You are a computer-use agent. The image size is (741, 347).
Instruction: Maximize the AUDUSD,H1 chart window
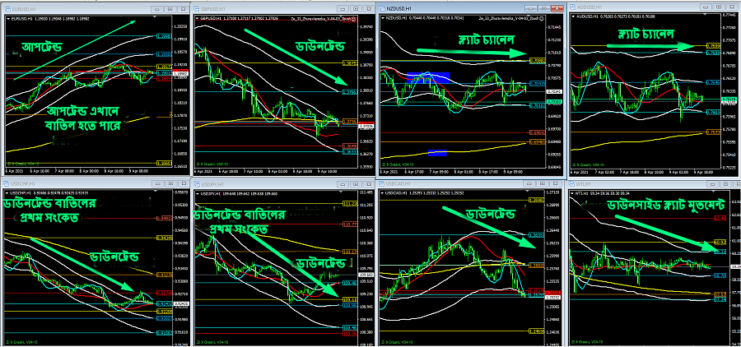coord(719,7)
